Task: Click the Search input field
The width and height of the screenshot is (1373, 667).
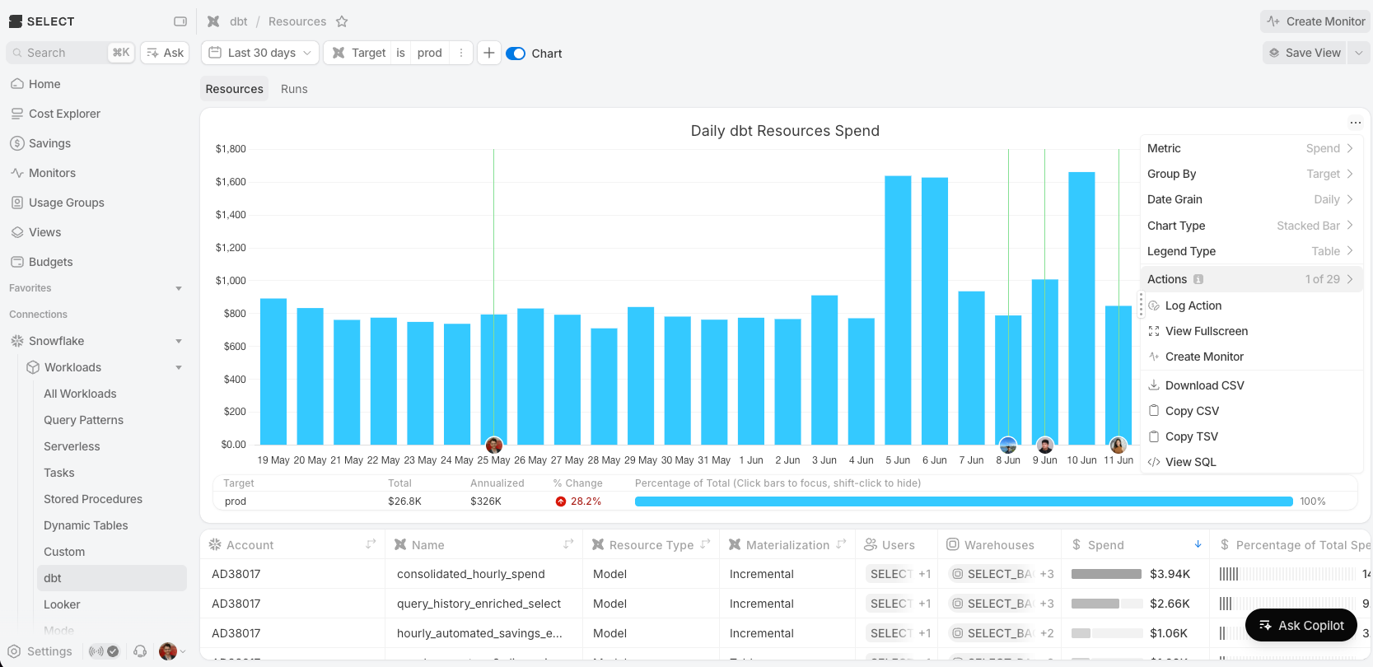Action: tap(70, 53)
